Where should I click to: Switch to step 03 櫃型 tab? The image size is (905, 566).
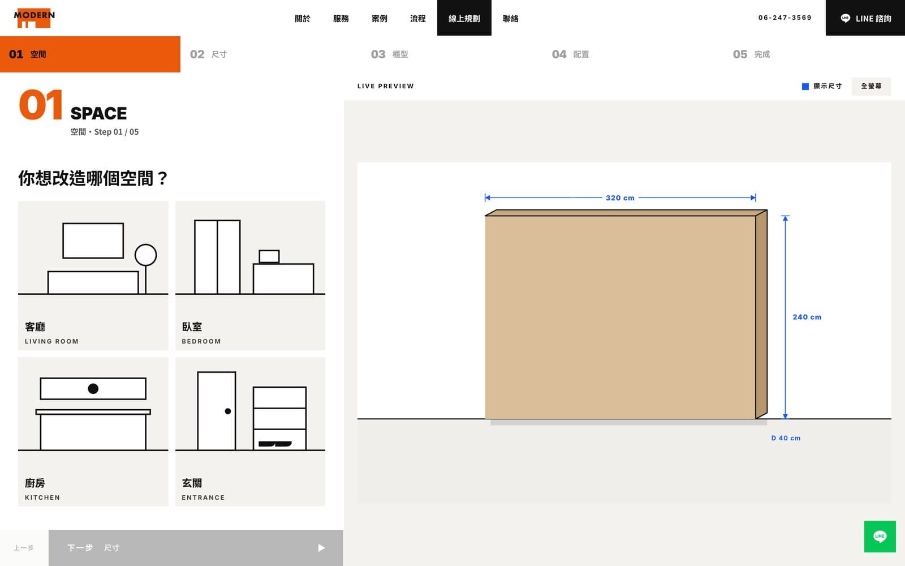(x=453, y=54)
